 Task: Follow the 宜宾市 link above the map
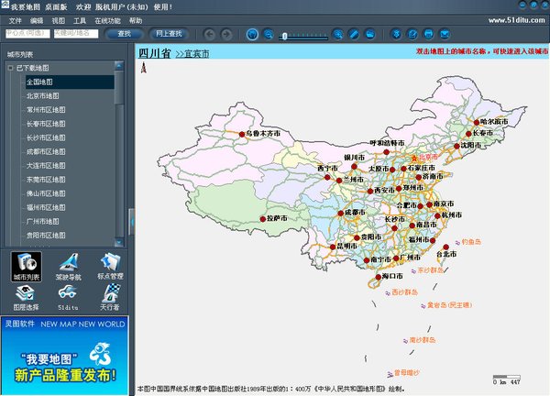[192, 54]
